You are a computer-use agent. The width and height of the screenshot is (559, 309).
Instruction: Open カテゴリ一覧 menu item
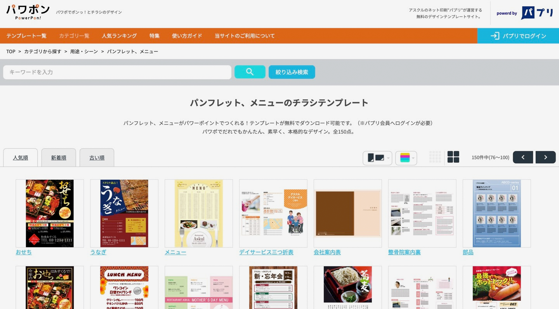(x=74, y=36)
